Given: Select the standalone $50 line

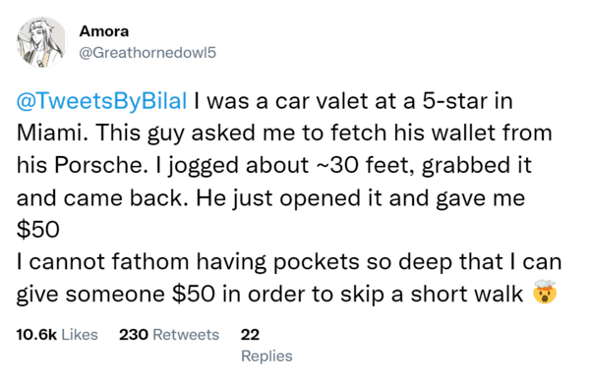Looking at the screenshot, I should tap(38, 230).
